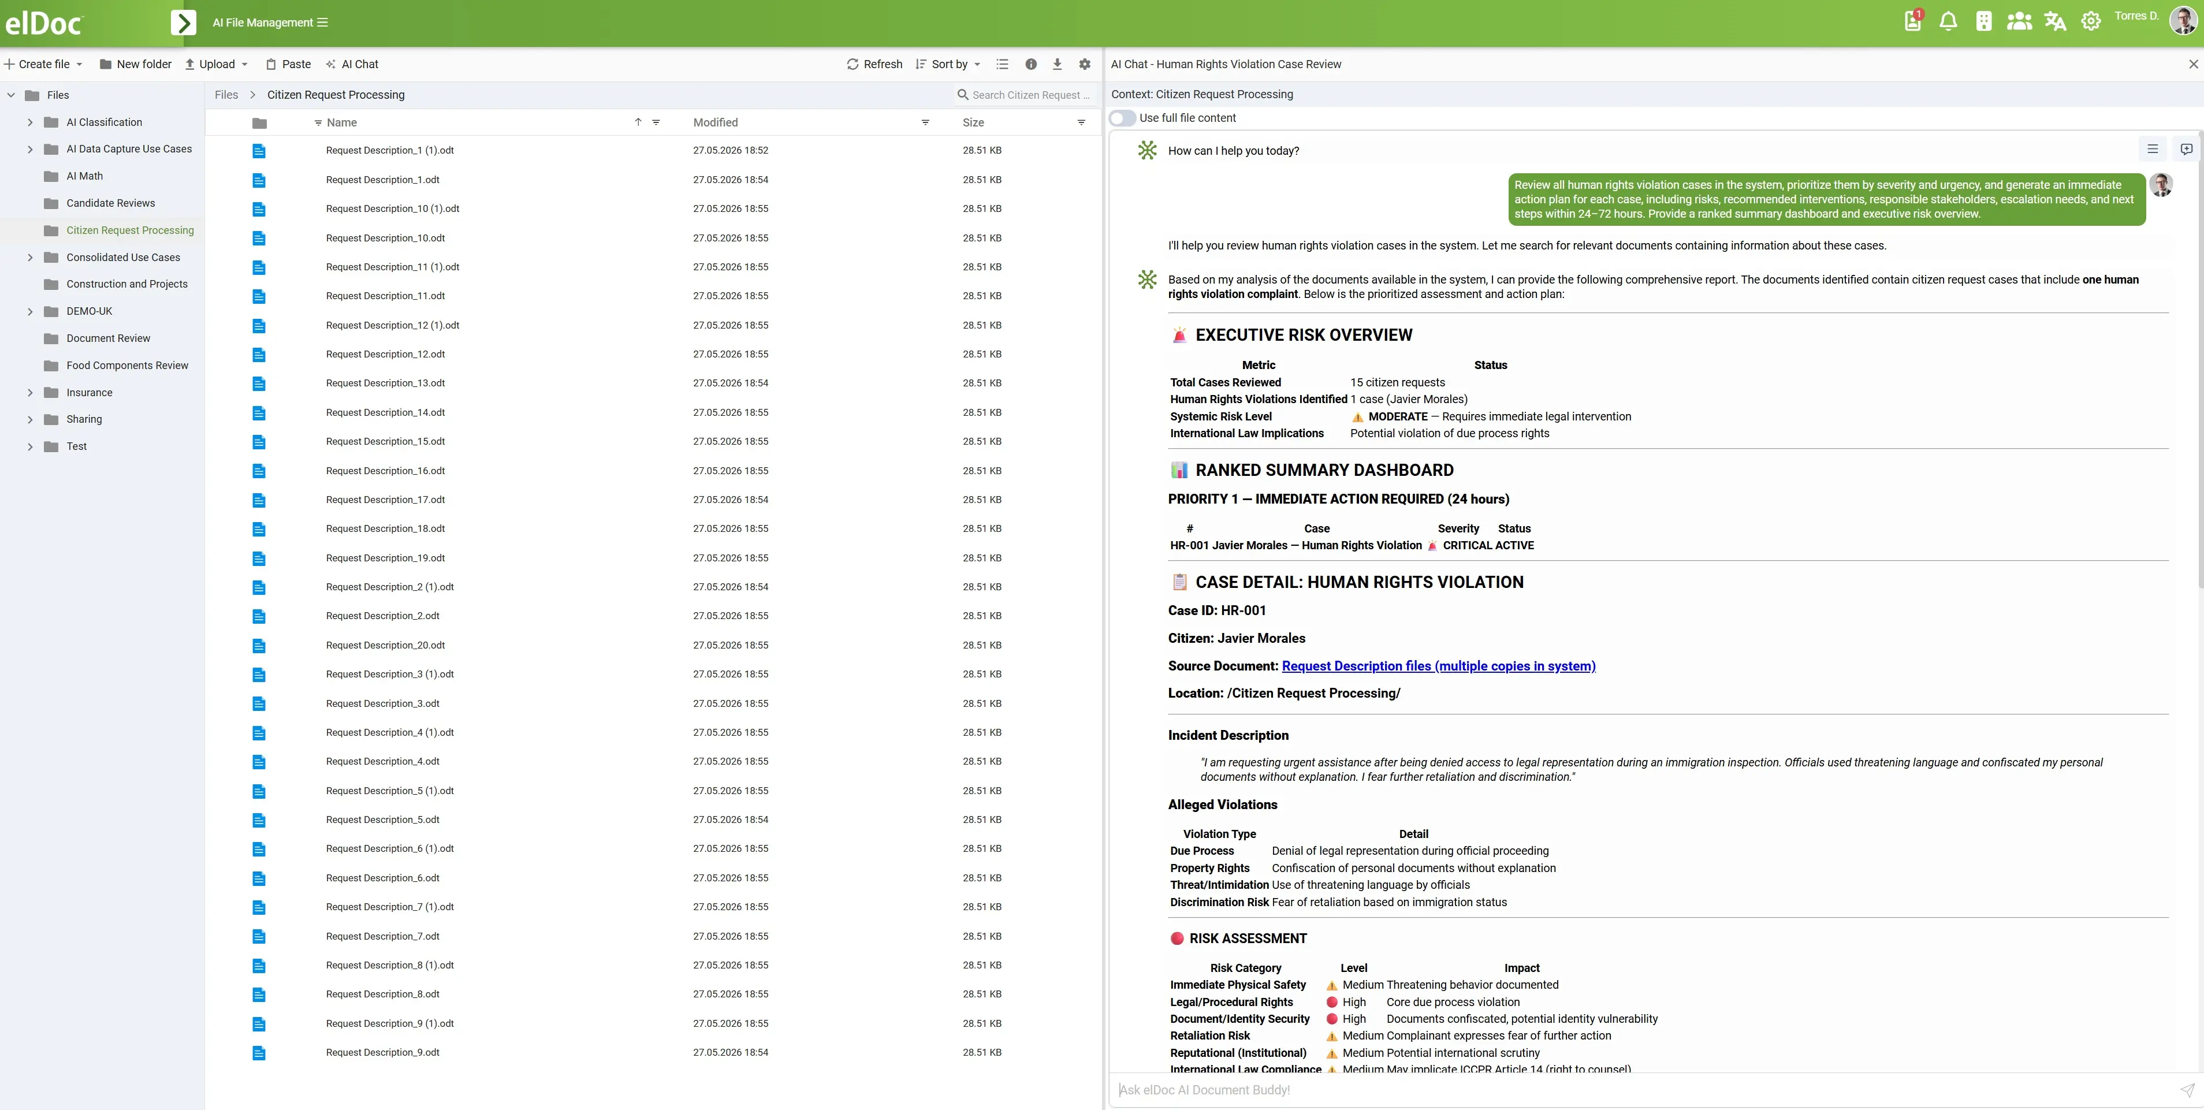Expand Test folder
Viewport: 2204px width, 1110px height.
30,447
